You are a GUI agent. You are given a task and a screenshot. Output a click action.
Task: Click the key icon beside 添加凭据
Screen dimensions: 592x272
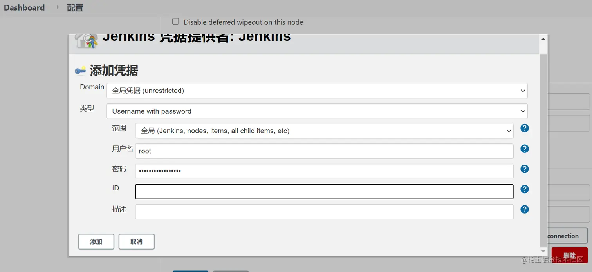[x=80, y=71]
